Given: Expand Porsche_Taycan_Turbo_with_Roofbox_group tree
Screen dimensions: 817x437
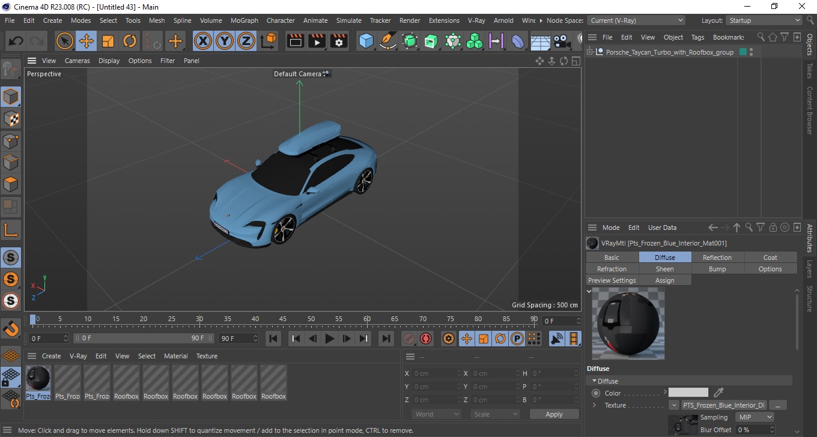Looking at the screenshot, I should (x=590, y=52).
